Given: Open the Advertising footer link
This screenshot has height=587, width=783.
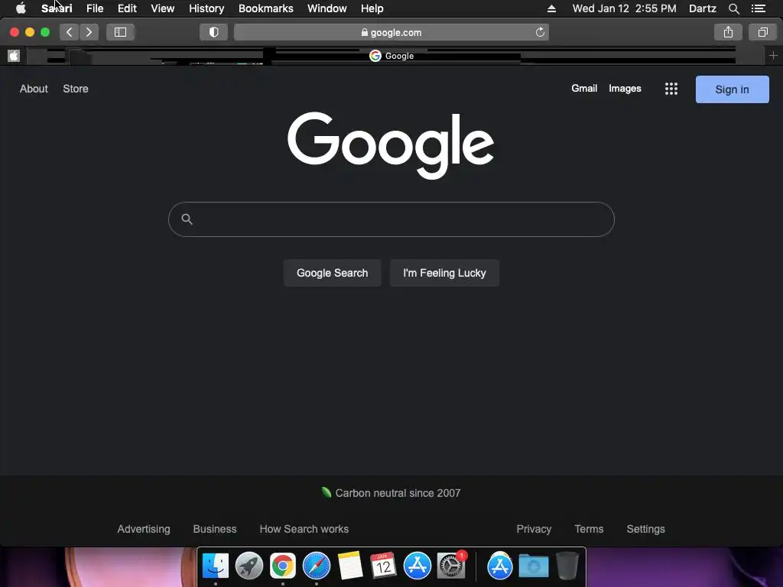Looking at the screenshot, I should click(x=144, y=529).
